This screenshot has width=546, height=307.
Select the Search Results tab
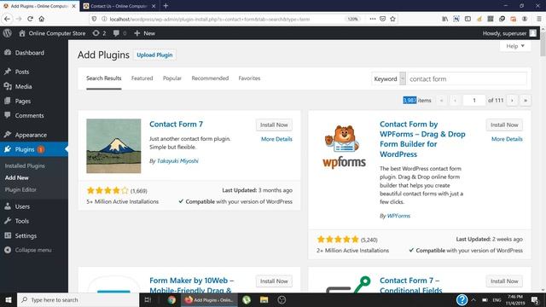[x=104, y=78]
